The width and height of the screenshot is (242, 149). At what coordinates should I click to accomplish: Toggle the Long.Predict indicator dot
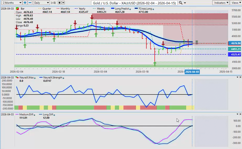pos(130,9)
